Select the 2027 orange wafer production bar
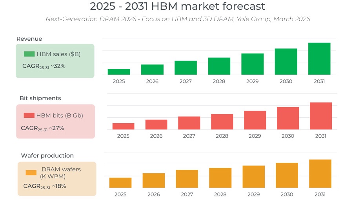This screenshot has width=353, height=203. point(187,179)
